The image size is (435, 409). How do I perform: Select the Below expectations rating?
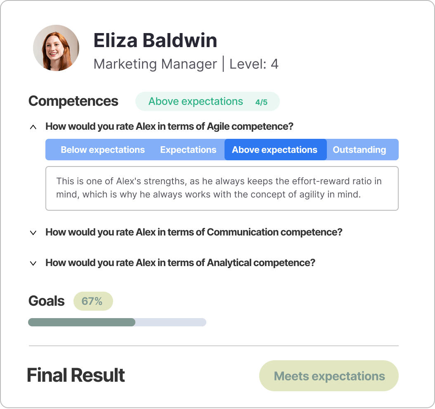pos(103,150)
